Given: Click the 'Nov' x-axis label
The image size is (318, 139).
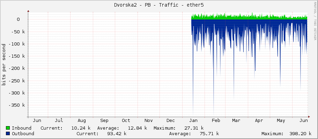Looking at the screenshot, I should click(x=148, y=121).
